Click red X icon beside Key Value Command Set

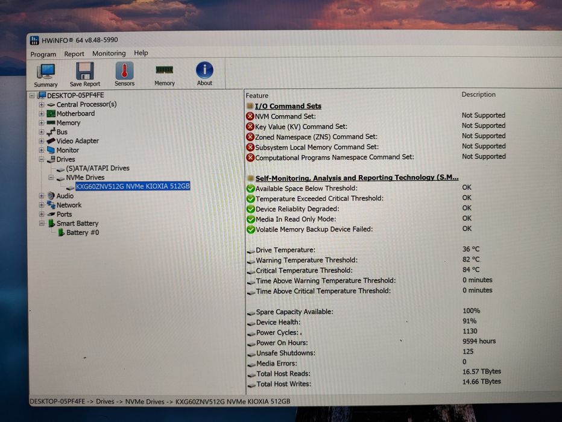(250, 127)
